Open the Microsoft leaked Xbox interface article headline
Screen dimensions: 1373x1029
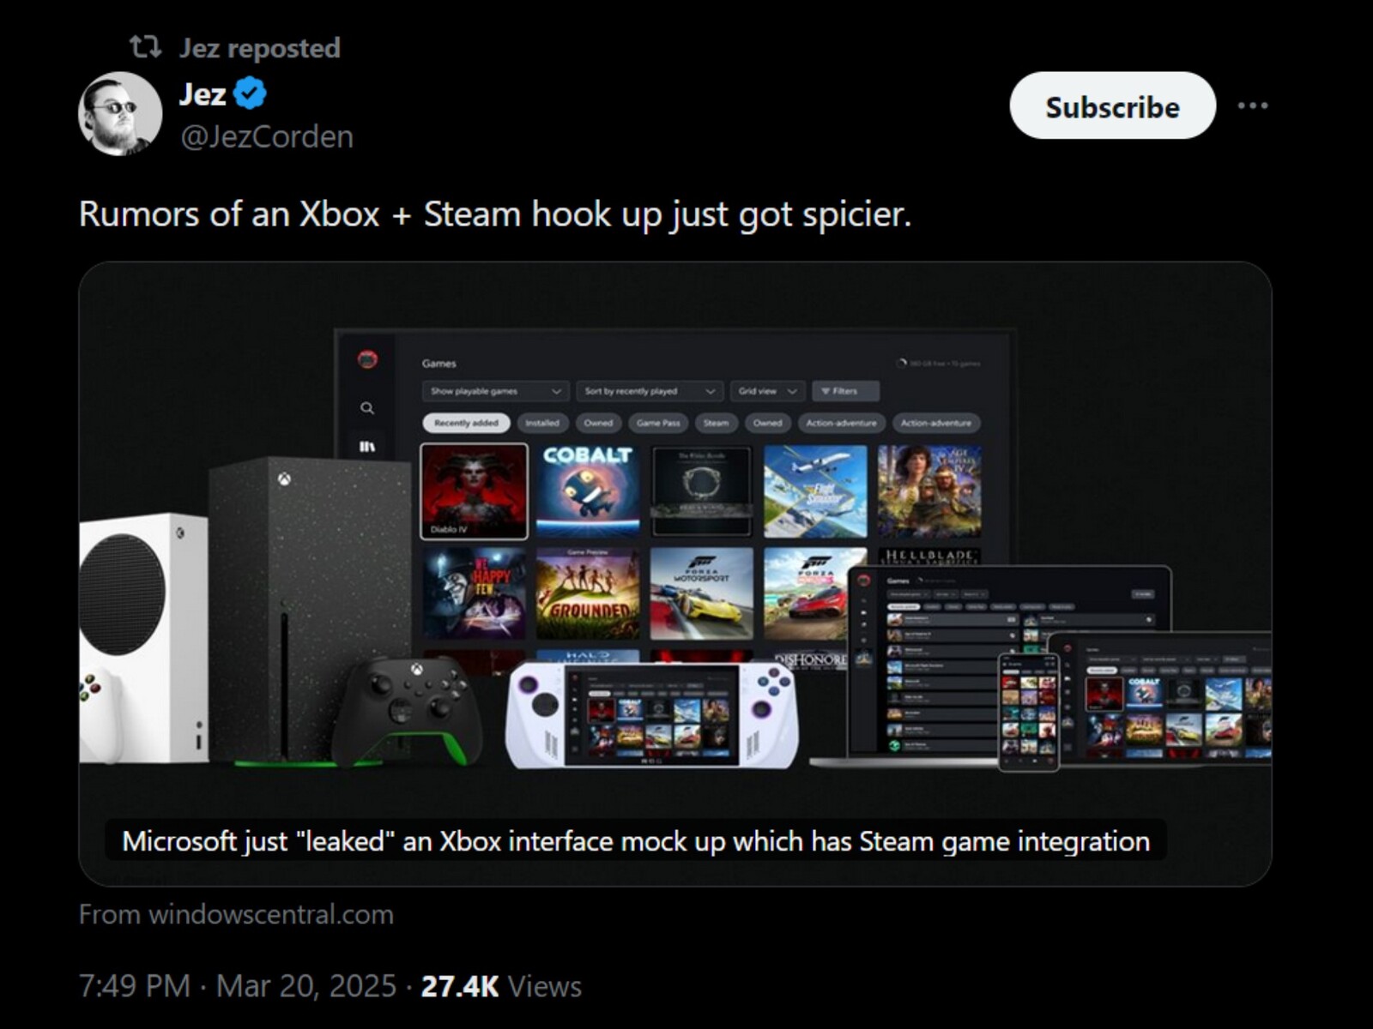click(x=636, y=840)
